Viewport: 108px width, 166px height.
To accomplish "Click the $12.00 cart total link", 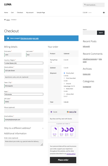I will pos(85,12).
